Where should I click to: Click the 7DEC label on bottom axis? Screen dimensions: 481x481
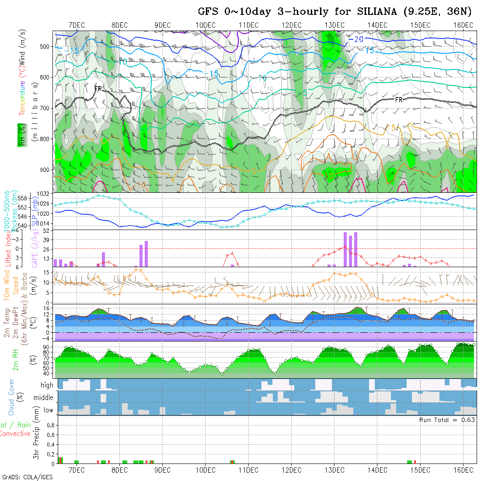pyautogui.click(x=77, y=470)
